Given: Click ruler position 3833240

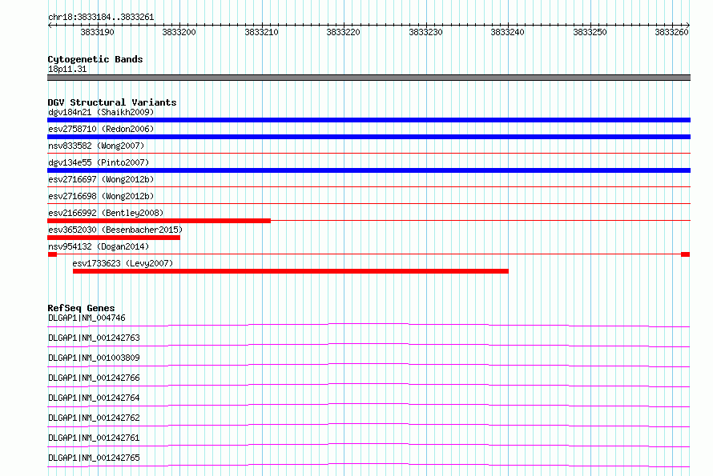Looking at the screenshot, I should click(507, 32).
